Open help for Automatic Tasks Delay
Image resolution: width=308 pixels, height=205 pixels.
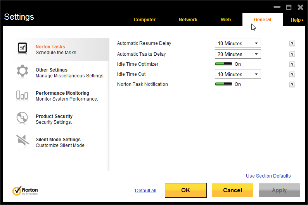[292, 54]
